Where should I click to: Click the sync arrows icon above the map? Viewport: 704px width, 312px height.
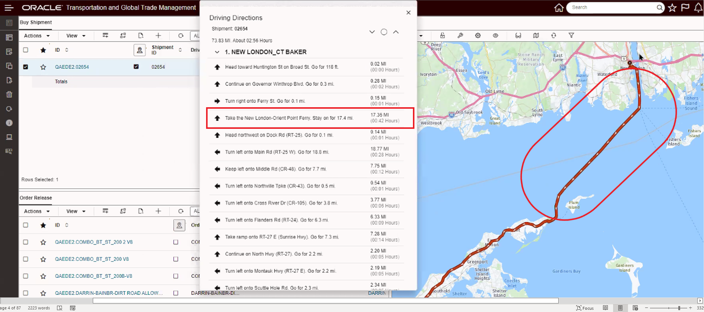(553, 35)
